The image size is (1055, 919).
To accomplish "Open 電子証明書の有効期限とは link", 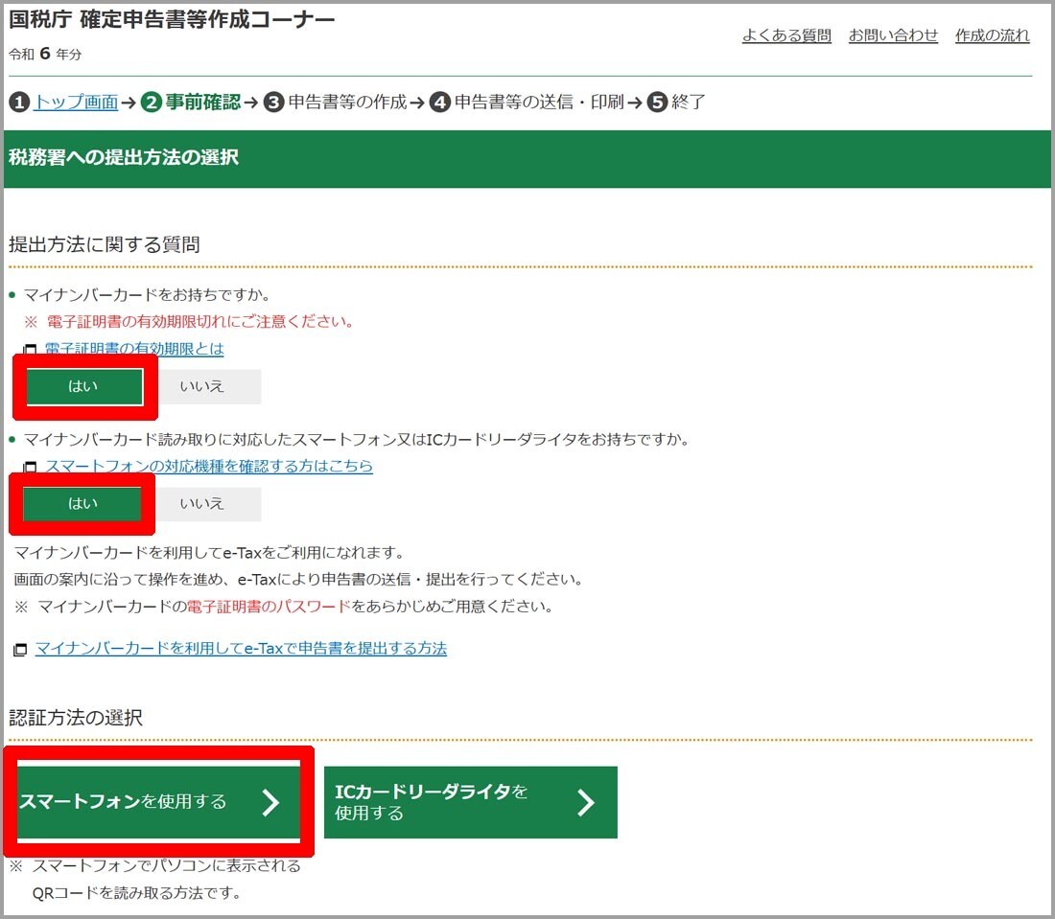I will (x=134, y=348).
